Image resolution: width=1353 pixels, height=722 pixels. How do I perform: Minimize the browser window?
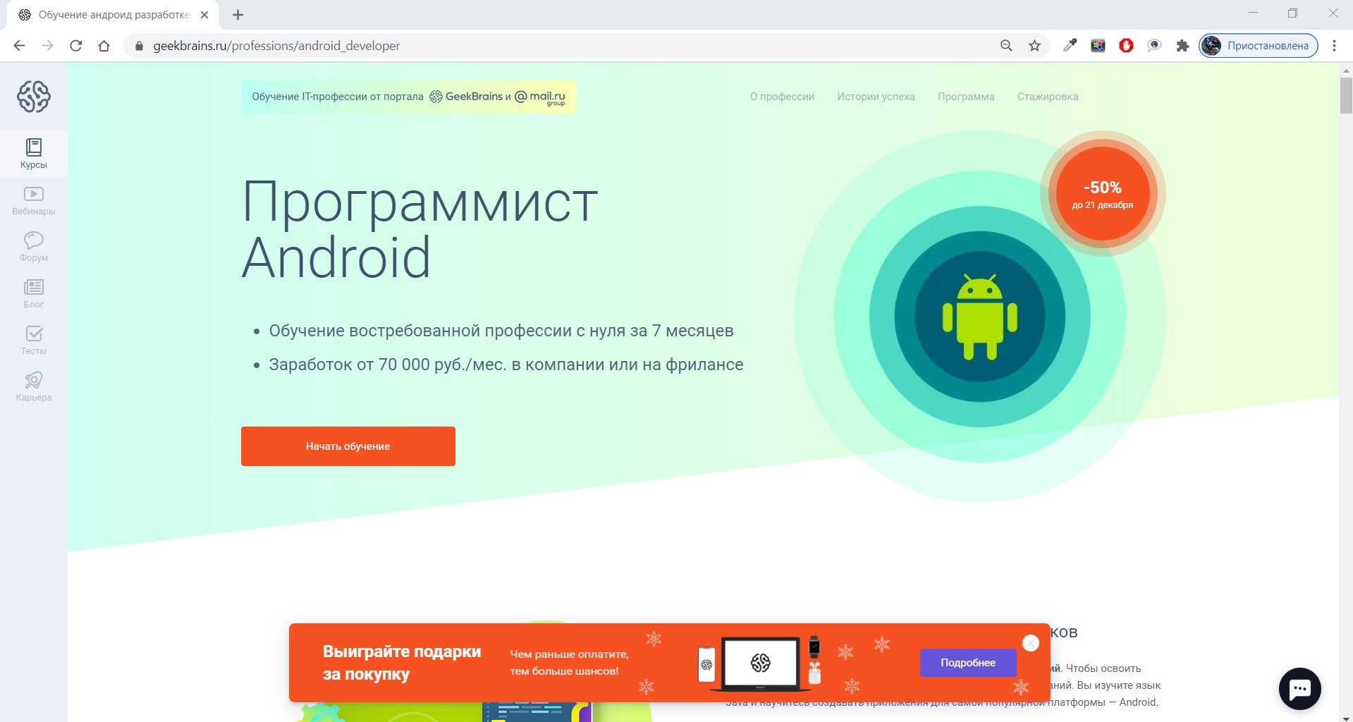tap(1253, 13)
